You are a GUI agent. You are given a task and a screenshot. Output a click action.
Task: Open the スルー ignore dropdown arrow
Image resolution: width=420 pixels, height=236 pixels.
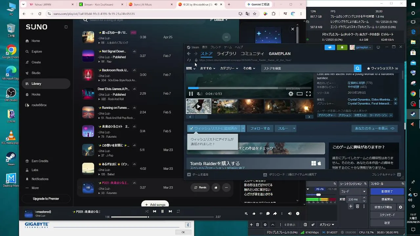[294, 128]
